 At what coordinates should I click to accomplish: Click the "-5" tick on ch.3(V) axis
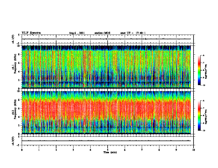click(19, 145)
